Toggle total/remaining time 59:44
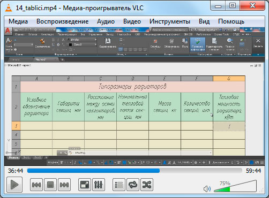269x198 pixels. (x=253, y=171)
